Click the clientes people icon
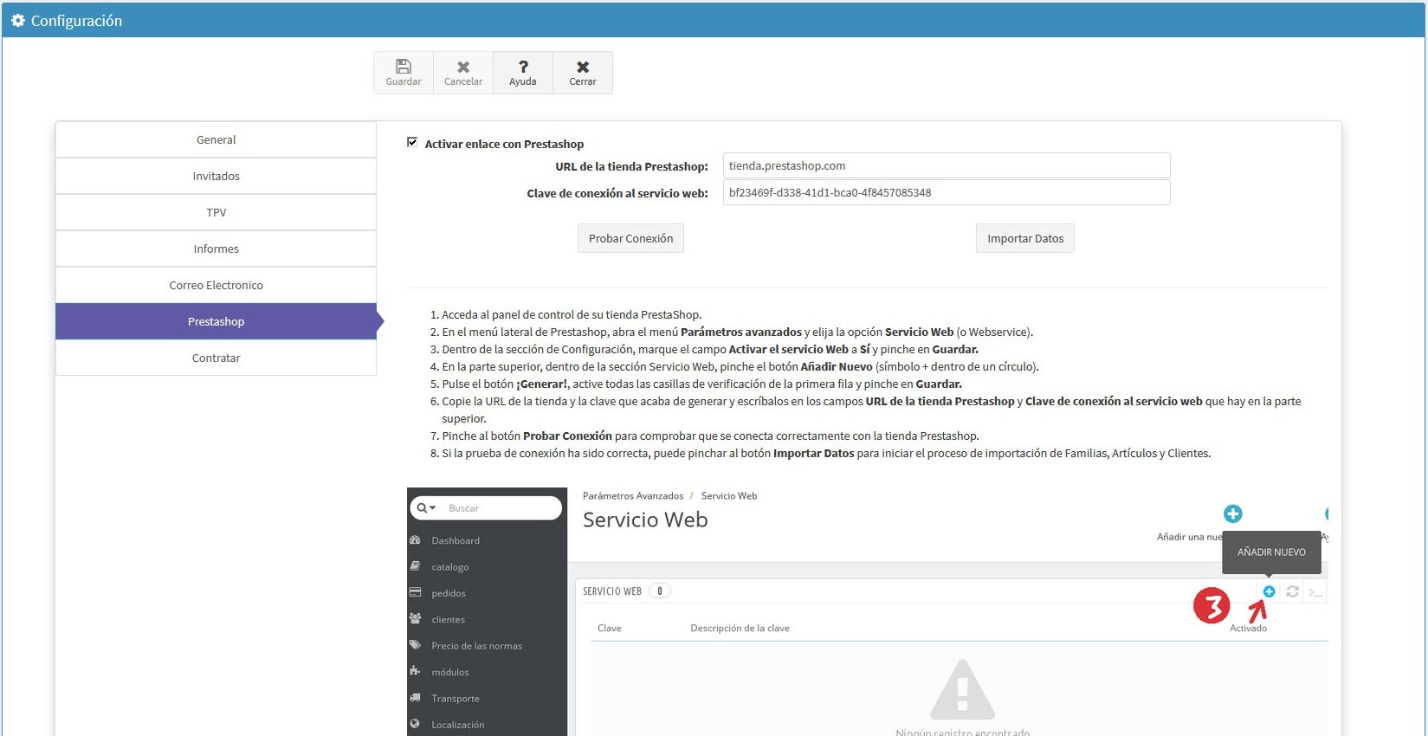1428x736 pixels. 415,618
